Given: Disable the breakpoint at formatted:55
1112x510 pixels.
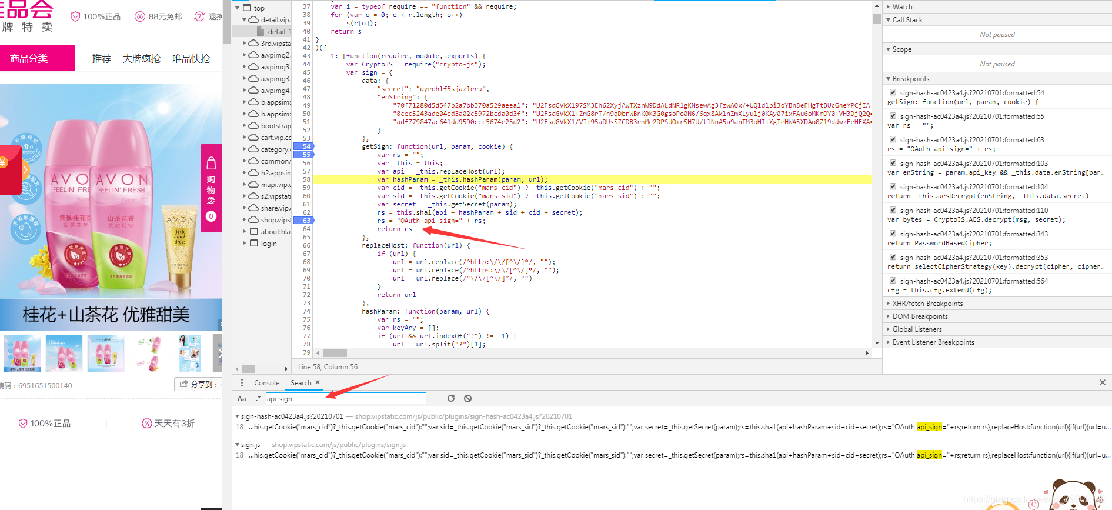Looking at the screenshot, I should pos(893,116).
